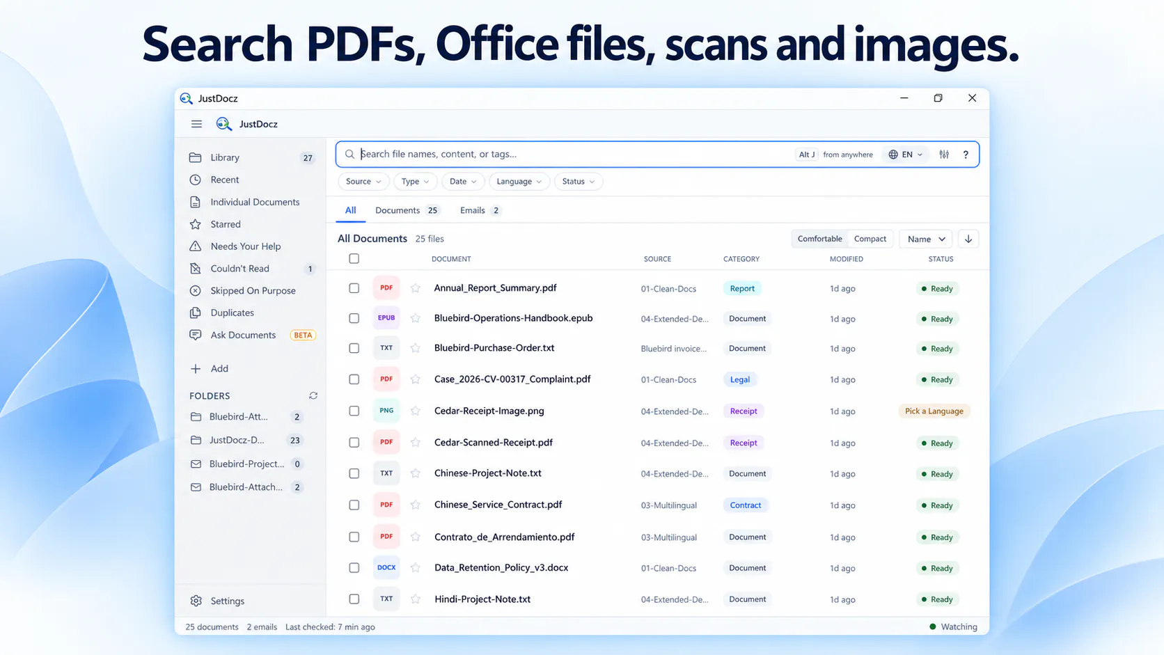Open the Source filter dropdown
1164x655 pixels.
point(363,182)
